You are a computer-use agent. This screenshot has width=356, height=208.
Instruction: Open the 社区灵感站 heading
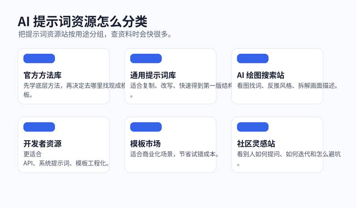pyautogui.click(x=256, y=144)
